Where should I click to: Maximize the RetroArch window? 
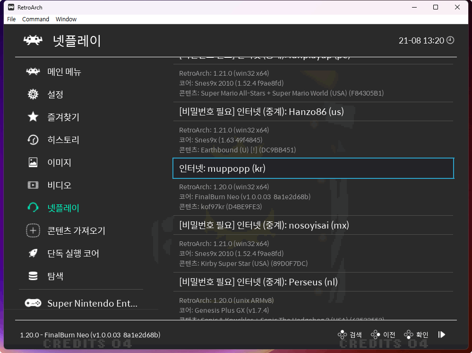click(436, 7)
